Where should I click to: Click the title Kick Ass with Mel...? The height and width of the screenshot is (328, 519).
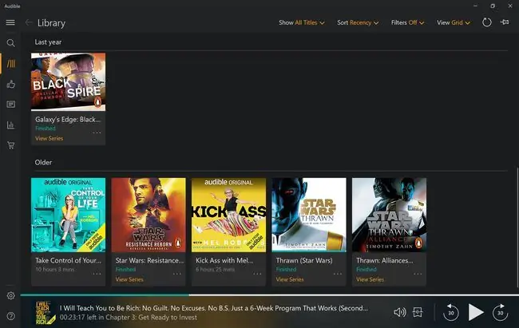coord(224,260)
